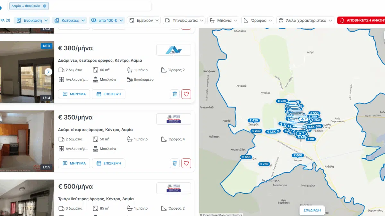Expand the Όροφος floor filter
Screen dimensions: 385x216
tap(258, 20)
